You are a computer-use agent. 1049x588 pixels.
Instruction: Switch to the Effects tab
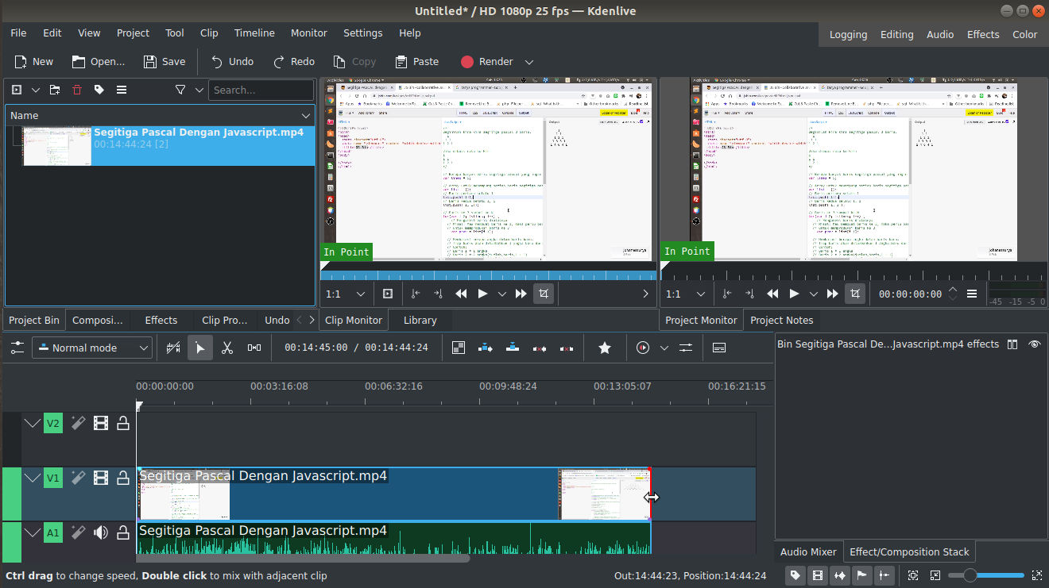(161, 320)
